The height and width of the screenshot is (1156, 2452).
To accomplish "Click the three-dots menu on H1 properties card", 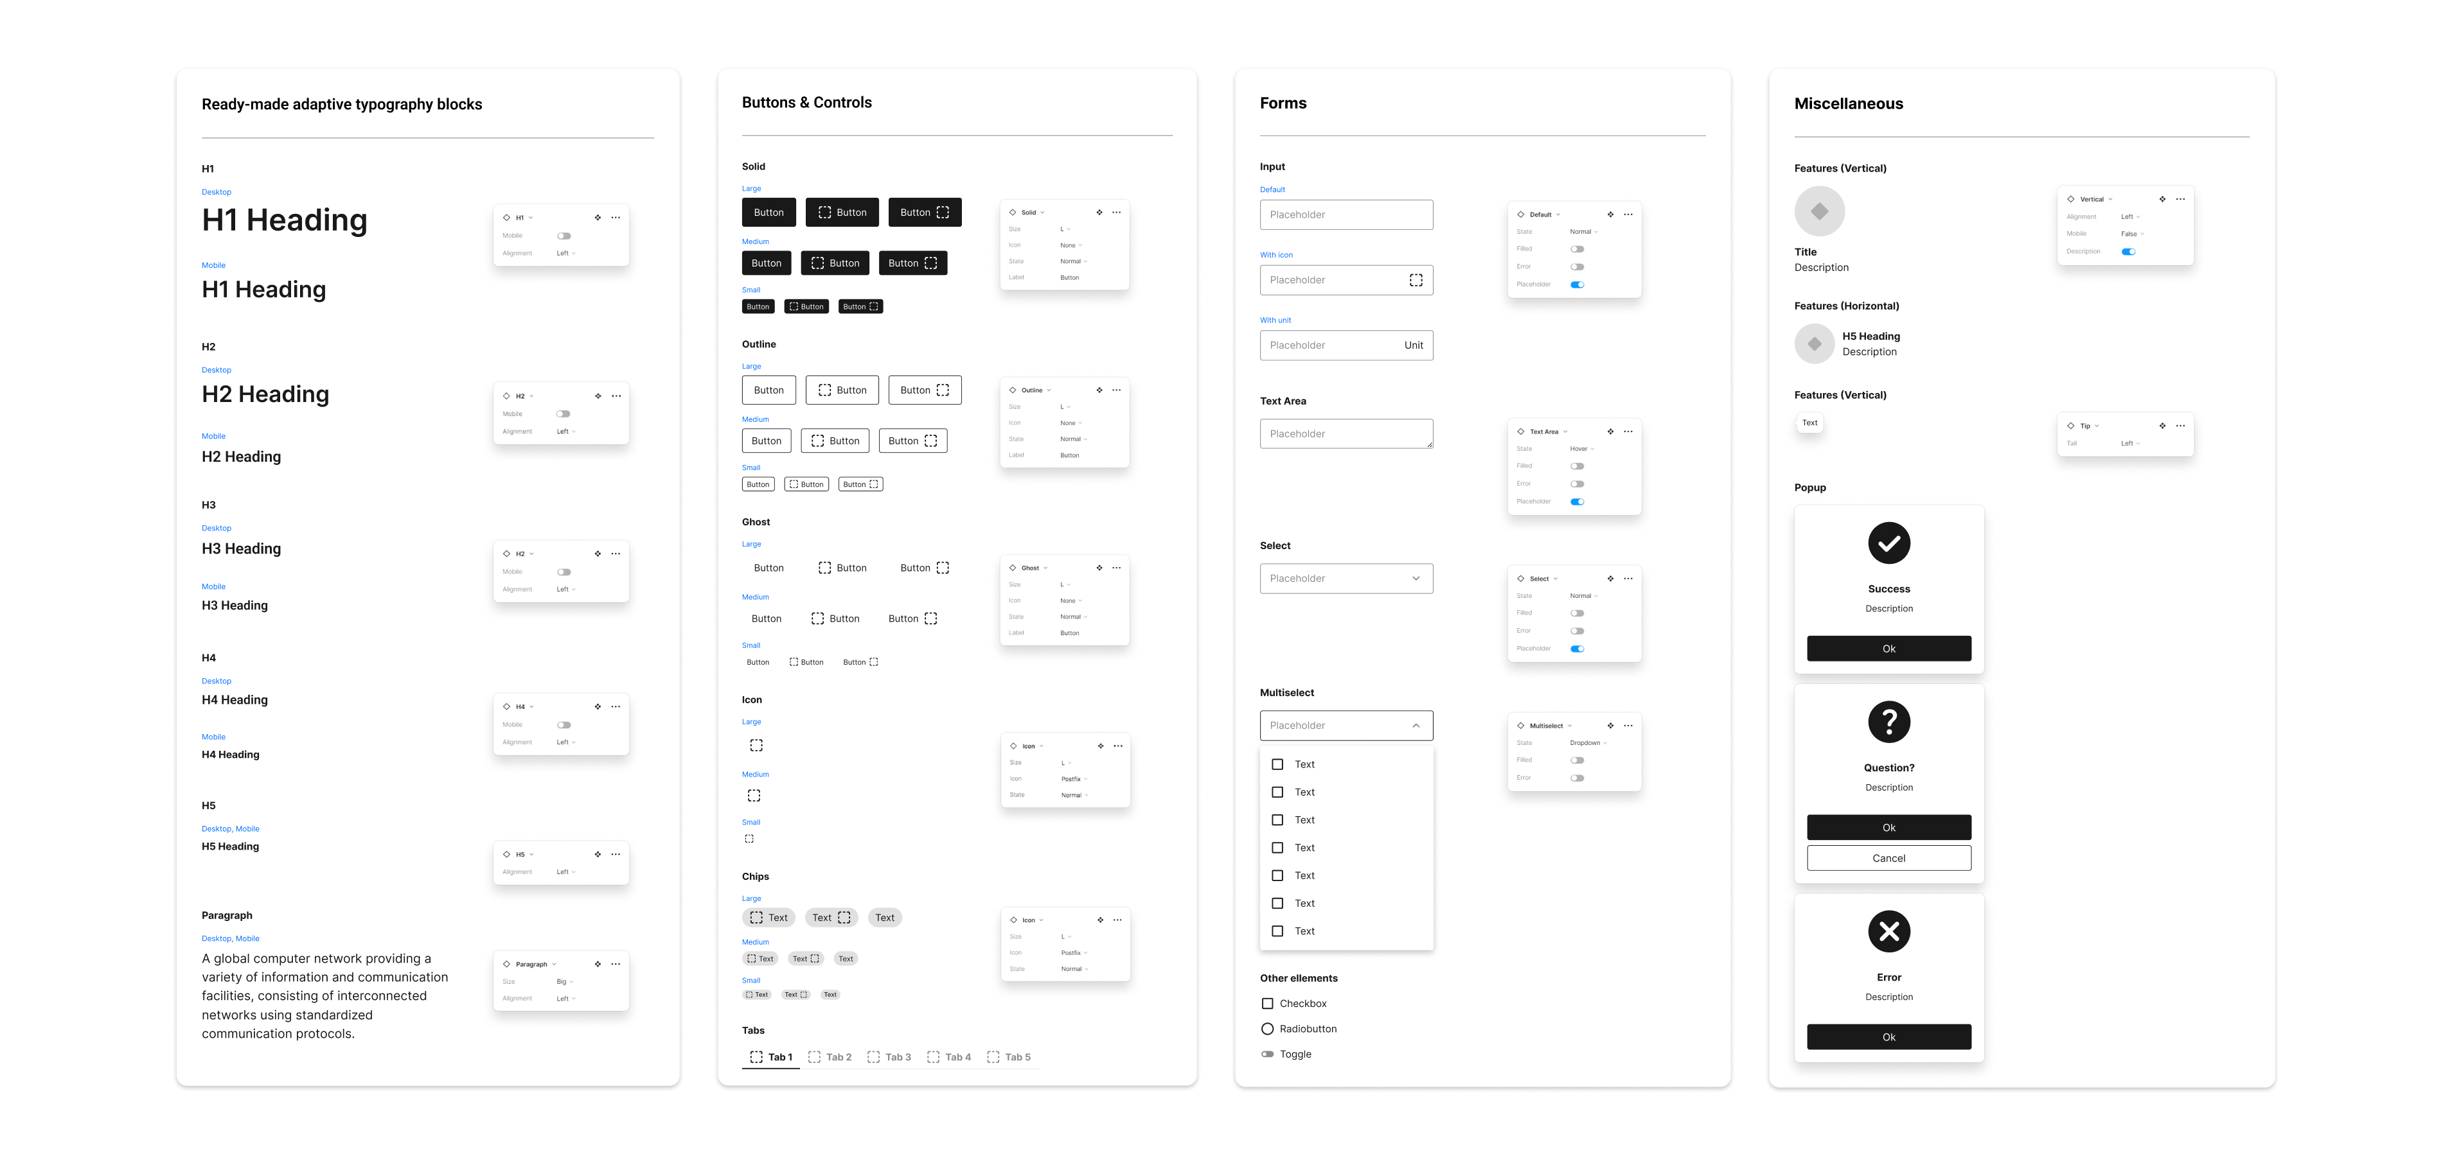I will (x=616, y=218).
